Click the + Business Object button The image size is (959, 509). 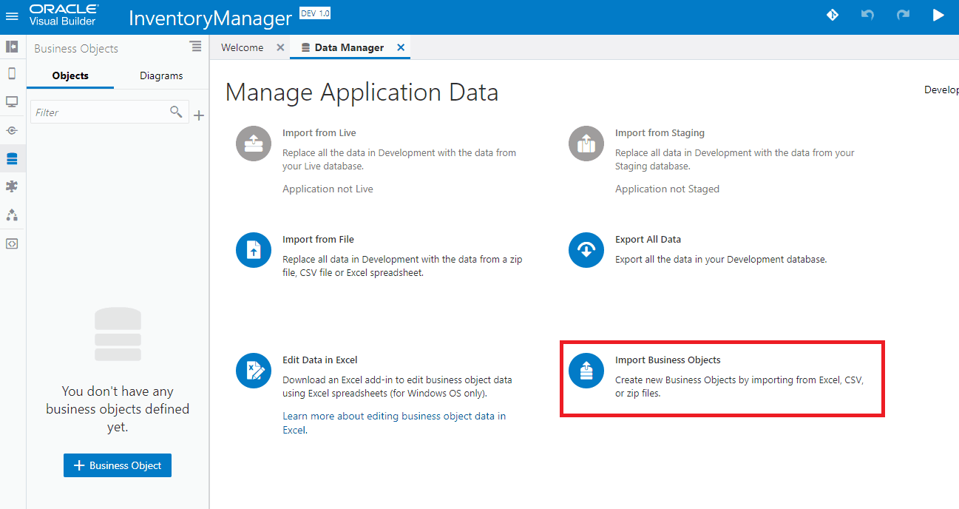coord(118,465)
